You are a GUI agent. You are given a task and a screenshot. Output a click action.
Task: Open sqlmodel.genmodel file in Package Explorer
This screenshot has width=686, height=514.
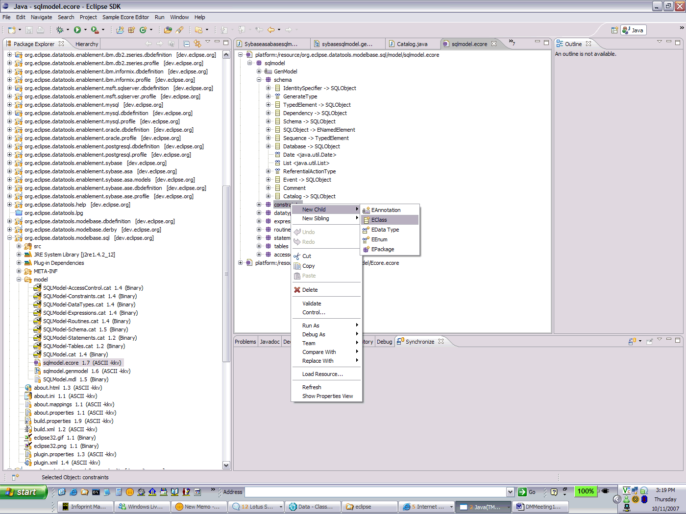click(x=65, y=371)
